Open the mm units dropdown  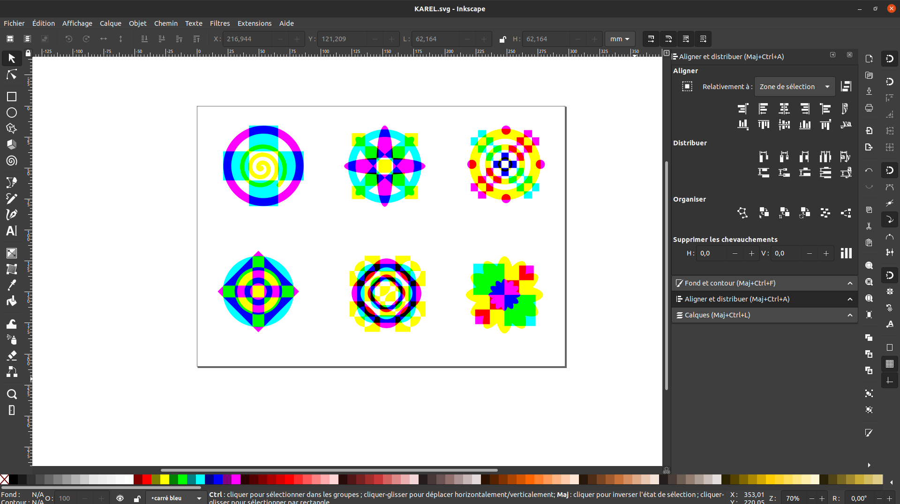click(620, 39)
